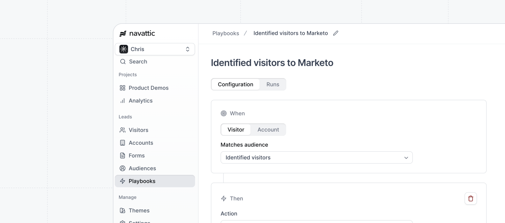Click the Product Demos grid icon
This screenshot has width=505, height=223.
[122, 88]
